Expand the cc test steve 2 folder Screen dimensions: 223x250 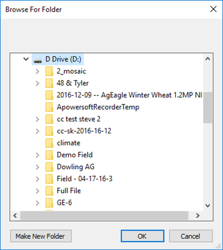click(x=38, y=119)
